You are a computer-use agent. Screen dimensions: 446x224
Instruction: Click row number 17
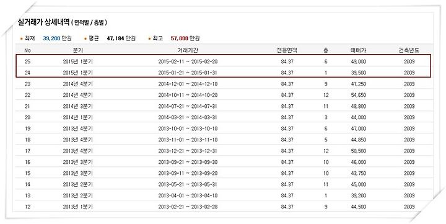coord(28,151)
